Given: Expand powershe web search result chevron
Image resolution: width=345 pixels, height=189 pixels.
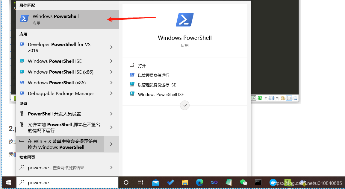Looking at the screenshot, I should 111,167.
